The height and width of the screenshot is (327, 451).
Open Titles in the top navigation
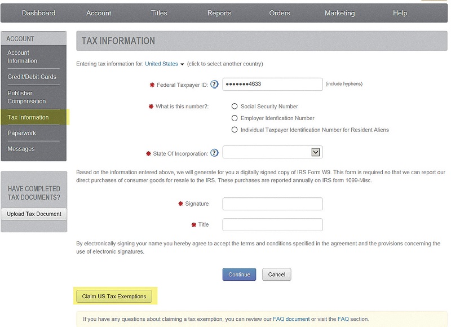click(x=159, y=13)
